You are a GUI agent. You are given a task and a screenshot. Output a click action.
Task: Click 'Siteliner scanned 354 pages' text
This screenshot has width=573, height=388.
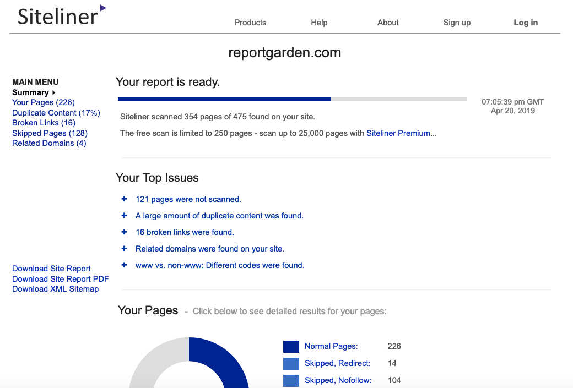click(218, 117)
